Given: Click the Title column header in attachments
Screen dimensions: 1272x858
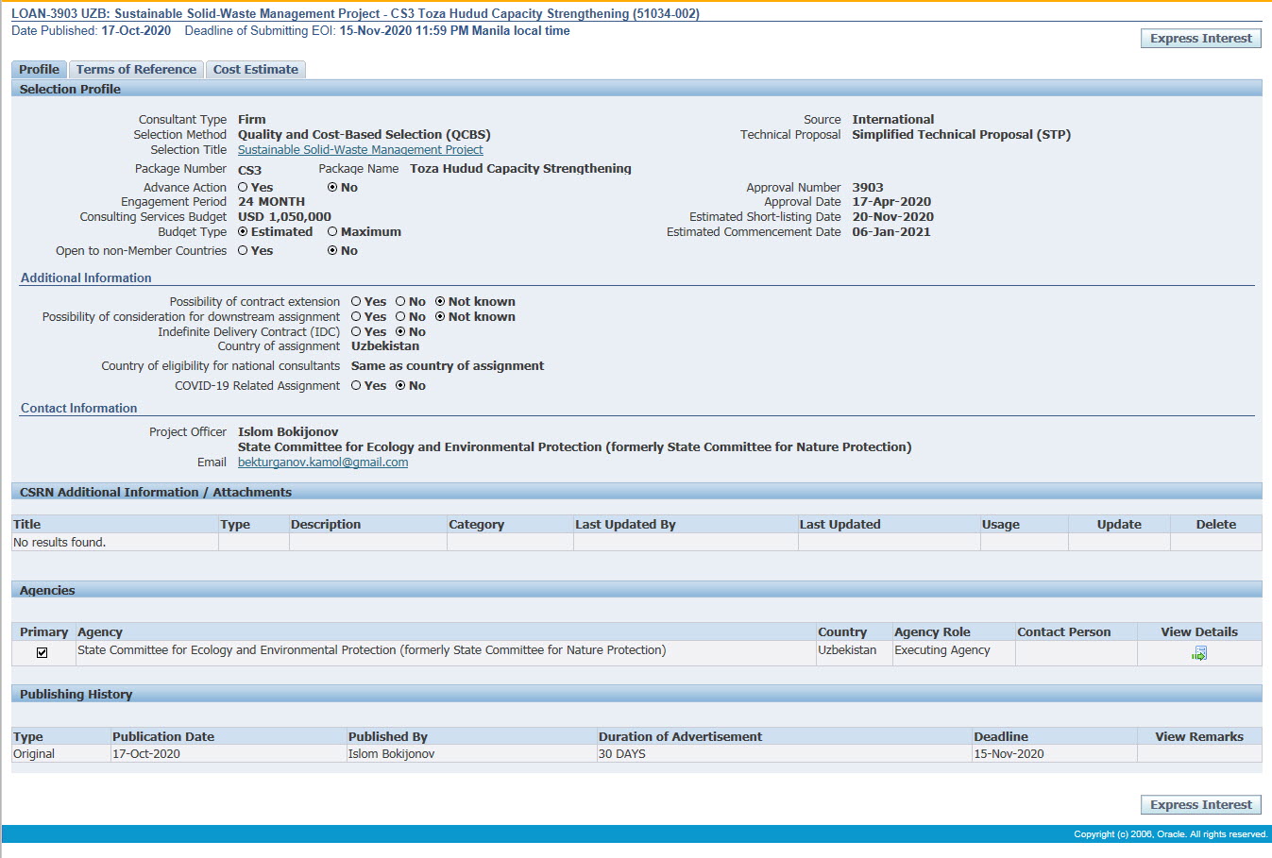Looking at the screenshot, I should (x=27, y=525).
